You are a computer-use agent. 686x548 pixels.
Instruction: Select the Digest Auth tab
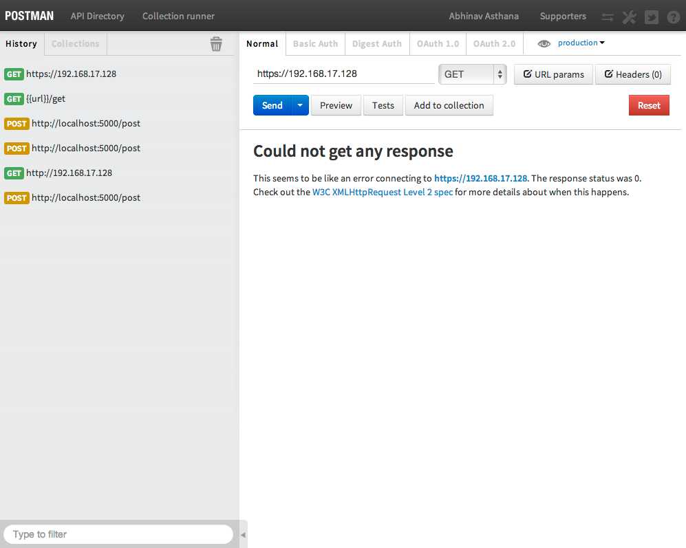point(377,44)
